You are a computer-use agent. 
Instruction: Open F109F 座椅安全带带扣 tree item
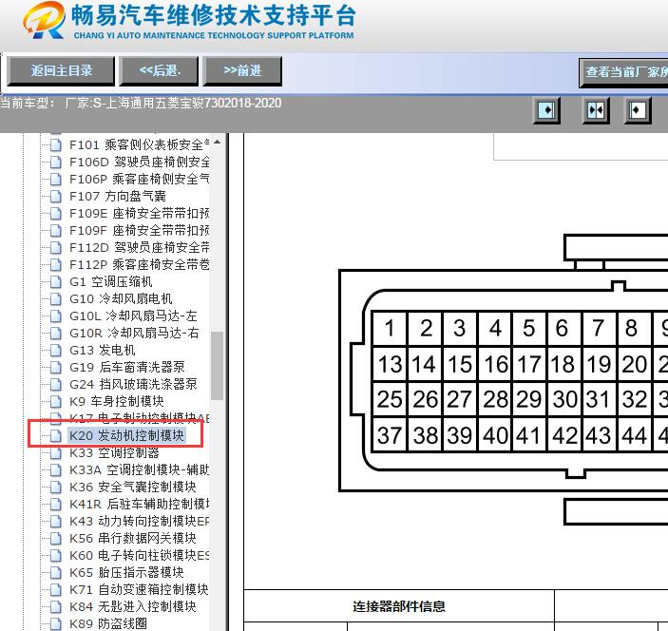[140, 231]
